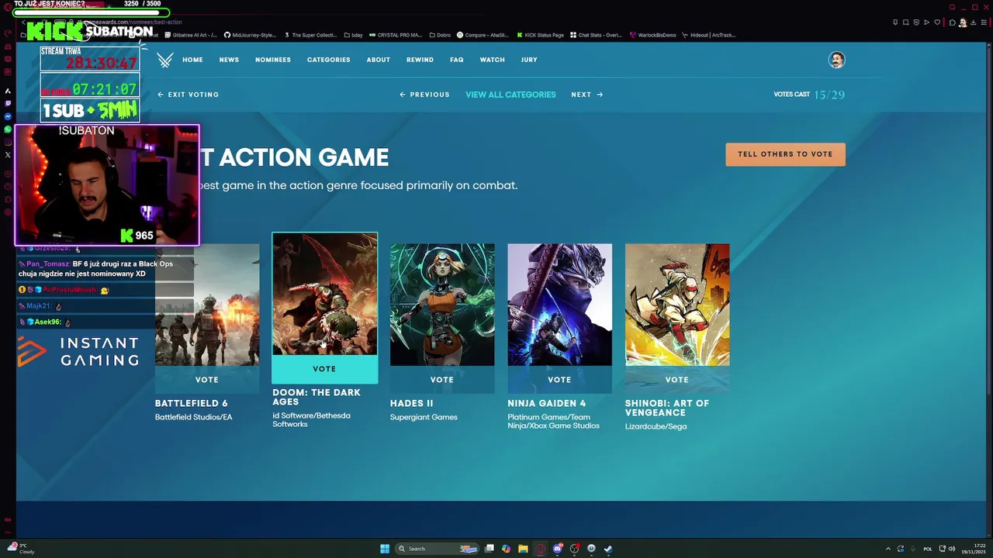The width and height of the screenshot is (993, 558).
Task: Open the CRYSTAL PRO MA... bookmark
Action: click(396, 35)
